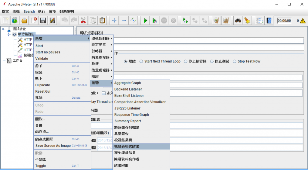308x170 pixels.
Task: Select Start Next Thread Loop radio
Action: coord(141,61)
